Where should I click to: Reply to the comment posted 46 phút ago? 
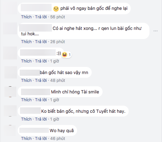[41, 139]
